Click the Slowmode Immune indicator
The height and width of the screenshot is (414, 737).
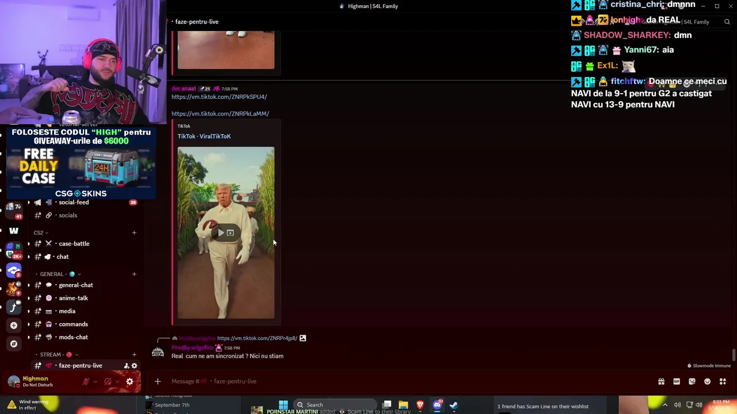click(x=709, y=366)
